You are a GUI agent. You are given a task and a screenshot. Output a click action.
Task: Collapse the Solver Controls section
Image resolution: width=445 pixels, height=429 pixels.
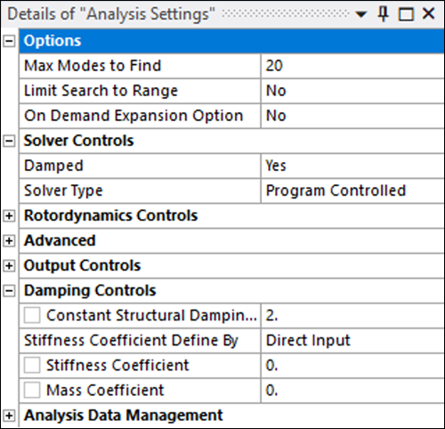pyautogui.click(x=9, y=141)
